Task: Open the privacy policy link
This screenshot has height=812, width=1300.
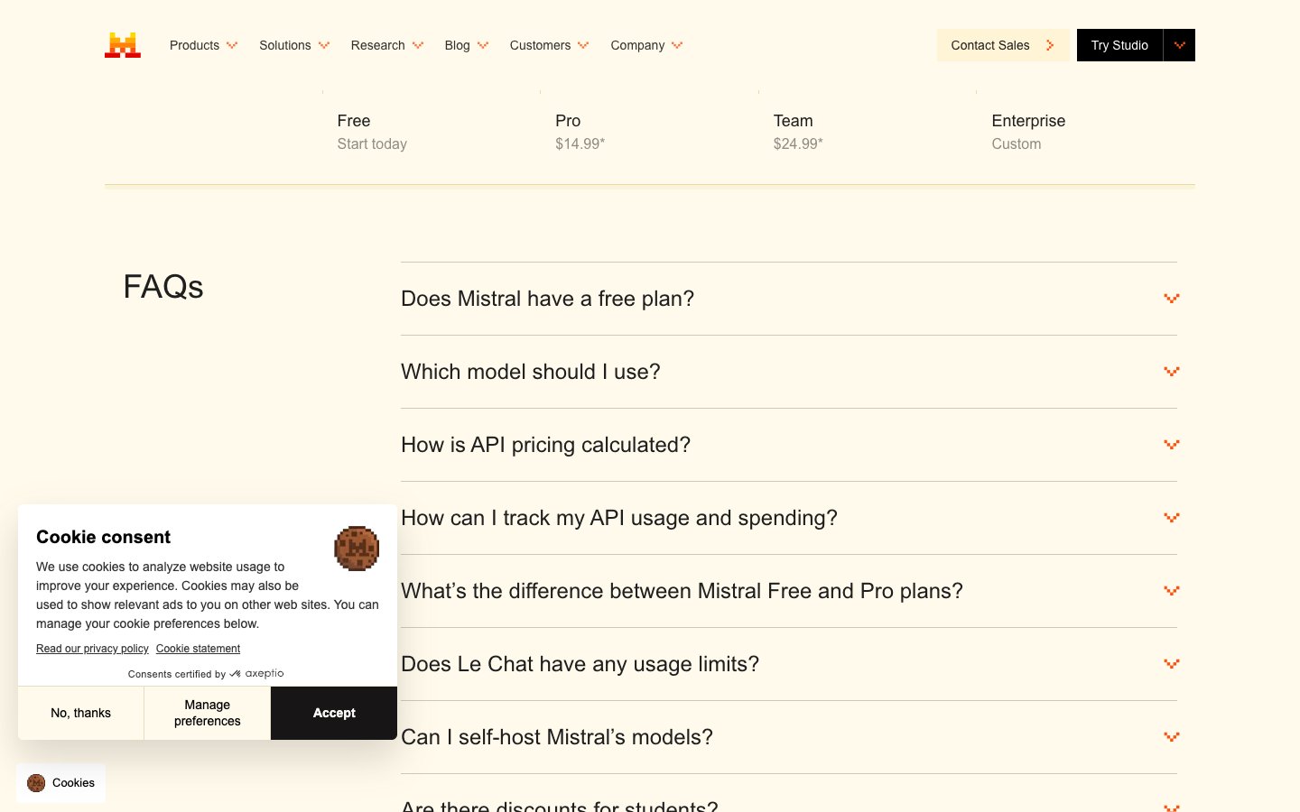Action: coord(91,649)
